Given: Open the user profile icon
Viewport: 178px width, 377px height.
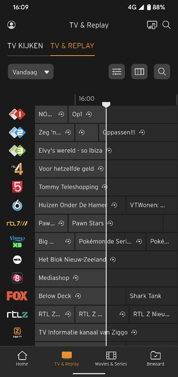Looking at the screenshot, I should pos(11,25).
